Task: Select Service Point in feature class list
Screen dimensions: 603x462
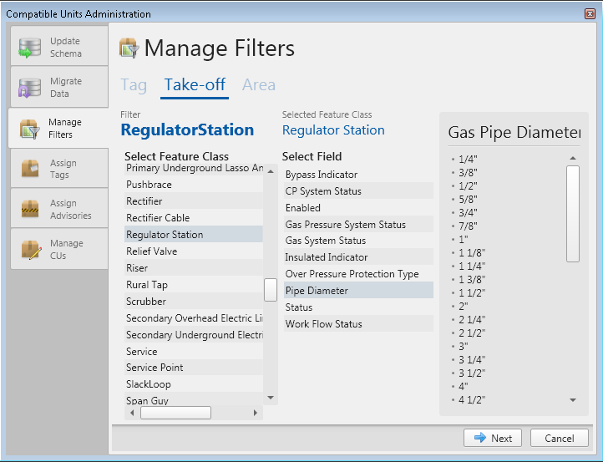Action: [155, 368]
